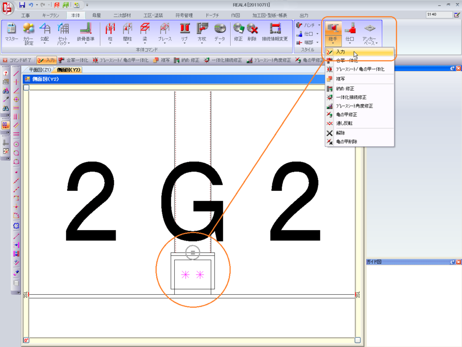
Task: Toggle highlighted orange tool in left sidebar
Action: (6, 125)
